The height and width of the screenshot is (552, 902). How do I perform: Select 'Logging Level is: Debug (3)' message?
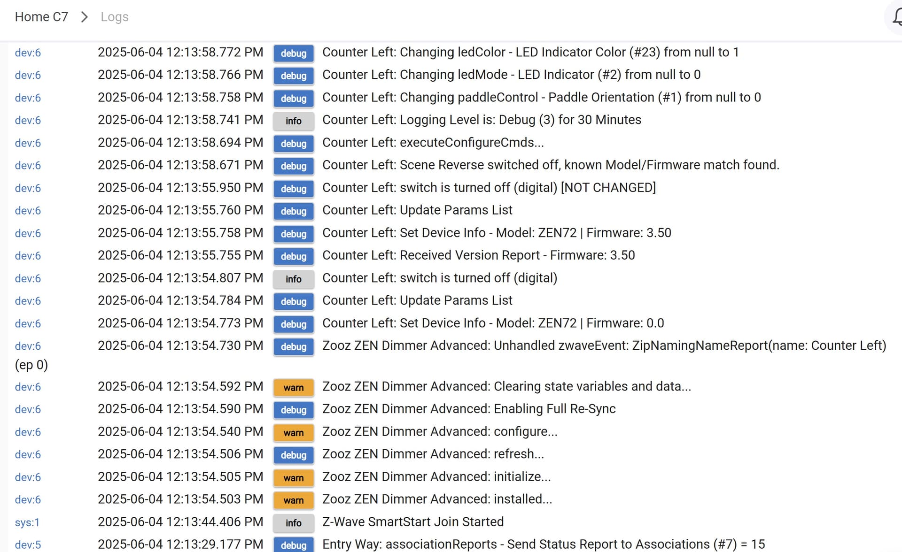point(482,120)
